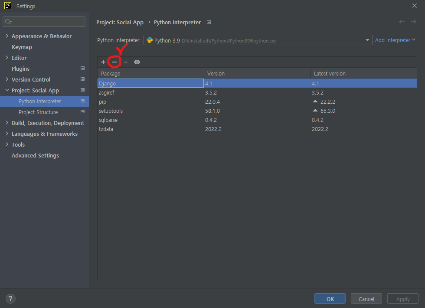Image resolution: width=425 pixels, height=308 pixels.
Task: Close the Settings dialog with X
Action: coord(415,6)
